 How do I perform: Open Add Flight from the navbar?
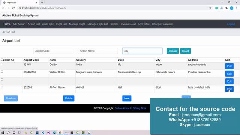pos(48,24)
